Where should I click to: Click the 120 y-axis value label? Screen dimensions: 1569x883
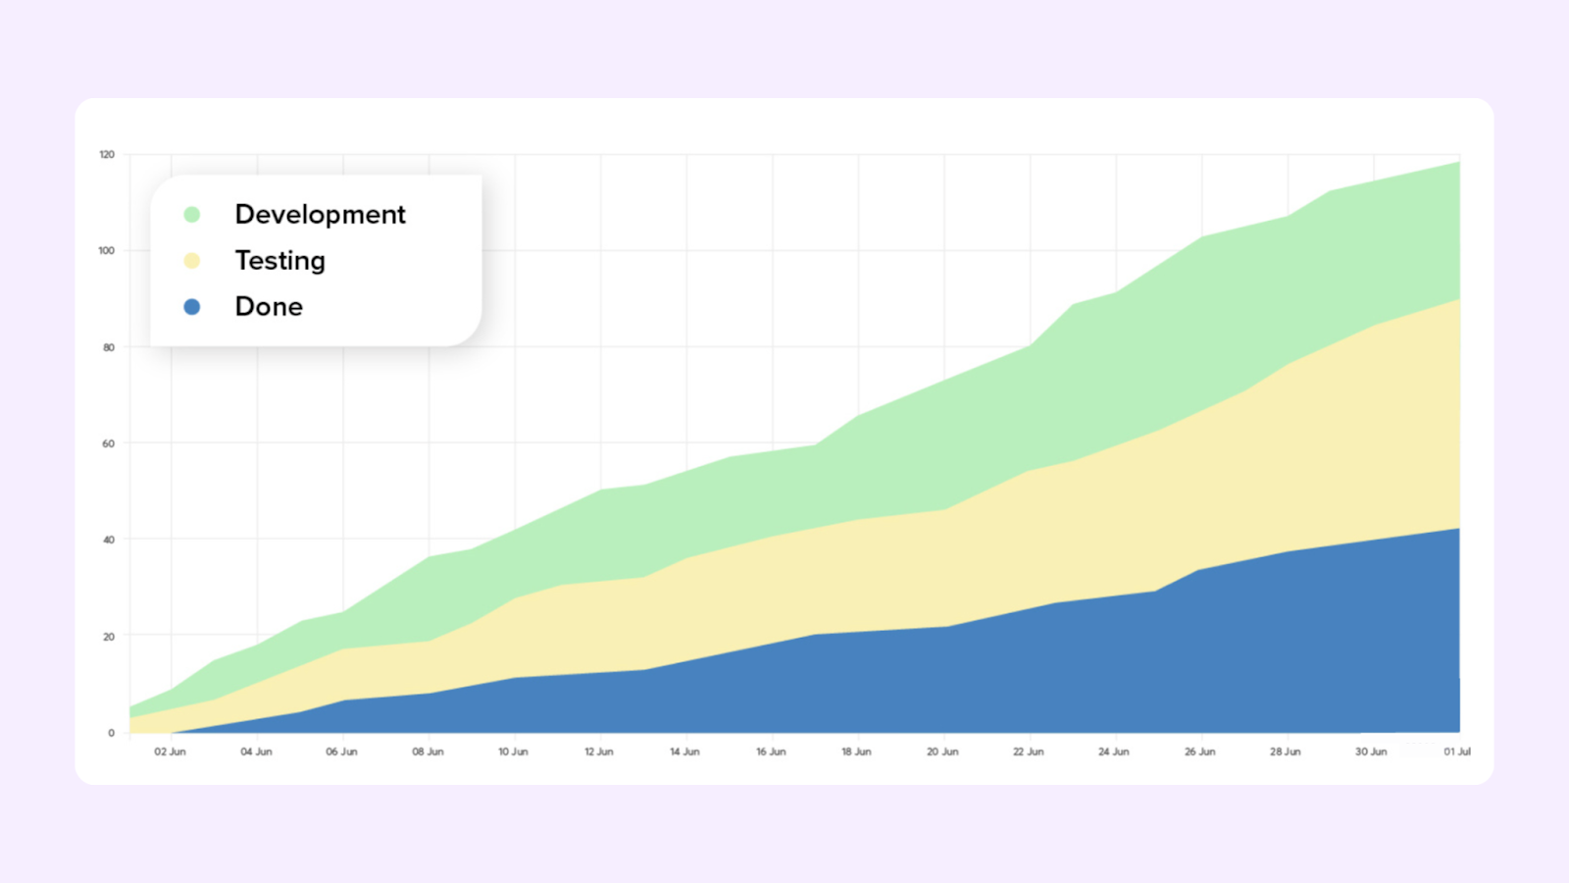pos(107,155)
